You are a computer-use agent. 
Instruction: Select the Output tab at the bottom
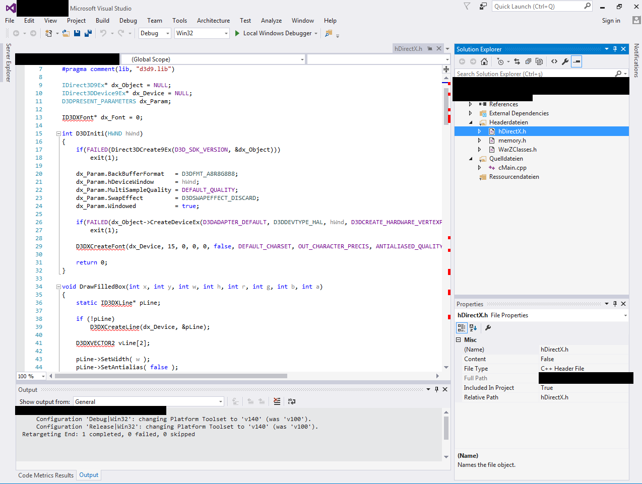(89, 475)
